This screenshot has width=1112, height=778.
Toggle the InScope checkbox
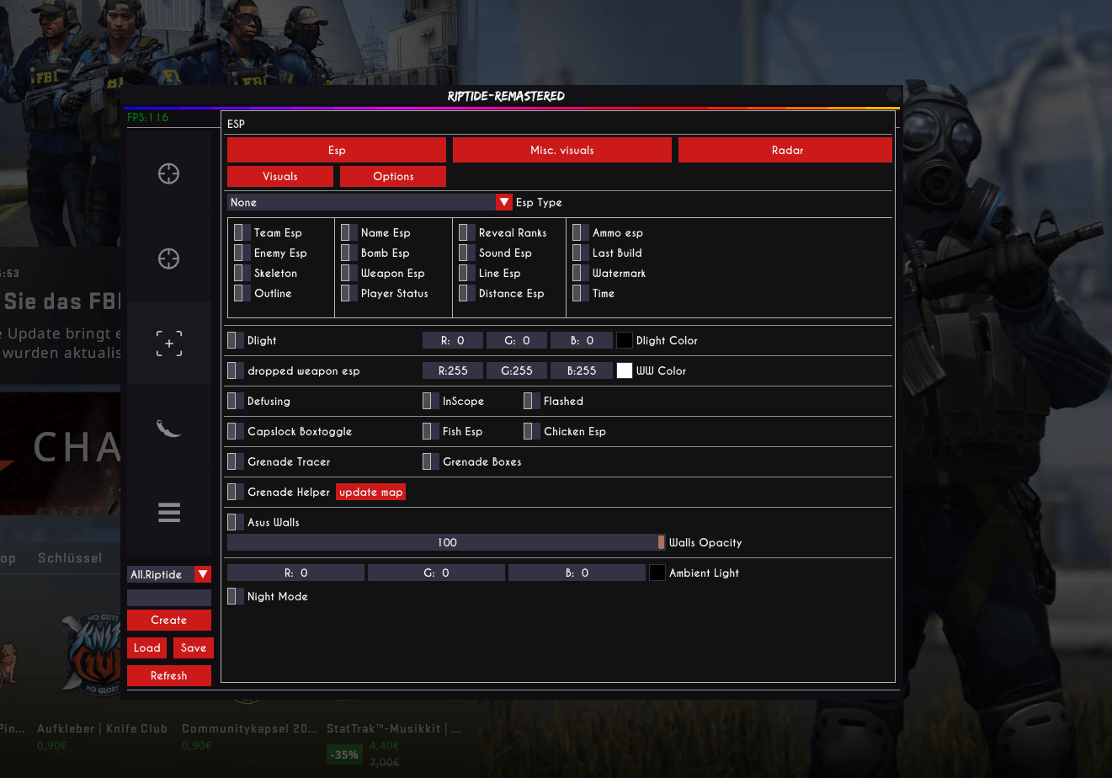coord(431,401)
